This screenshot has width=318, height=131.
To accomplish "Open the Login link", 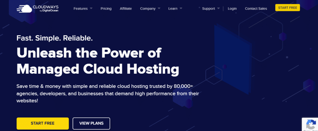I will click(x=232, y=8).
